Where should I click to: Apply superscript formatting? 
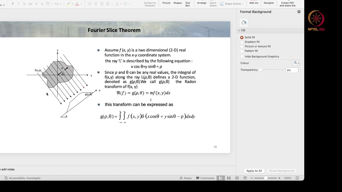[36, 4]
